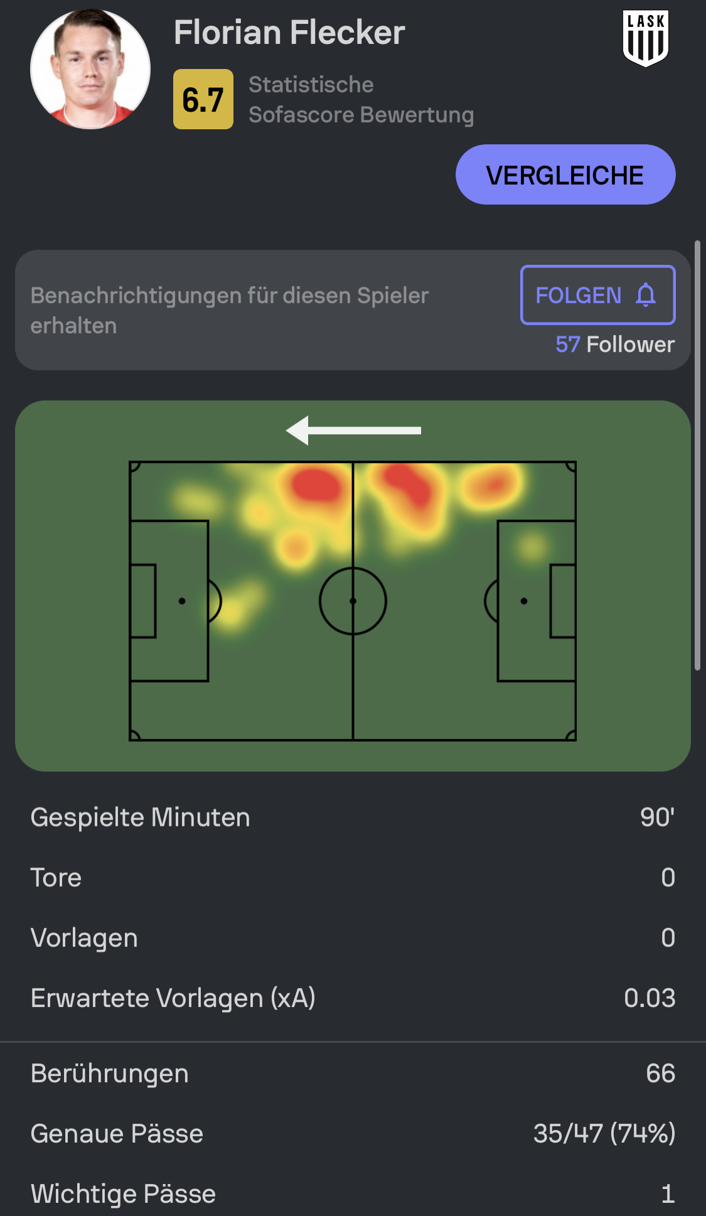
Task: Click the Statistische Sofascore Bewertung label
Action: (x=361, y=100)
